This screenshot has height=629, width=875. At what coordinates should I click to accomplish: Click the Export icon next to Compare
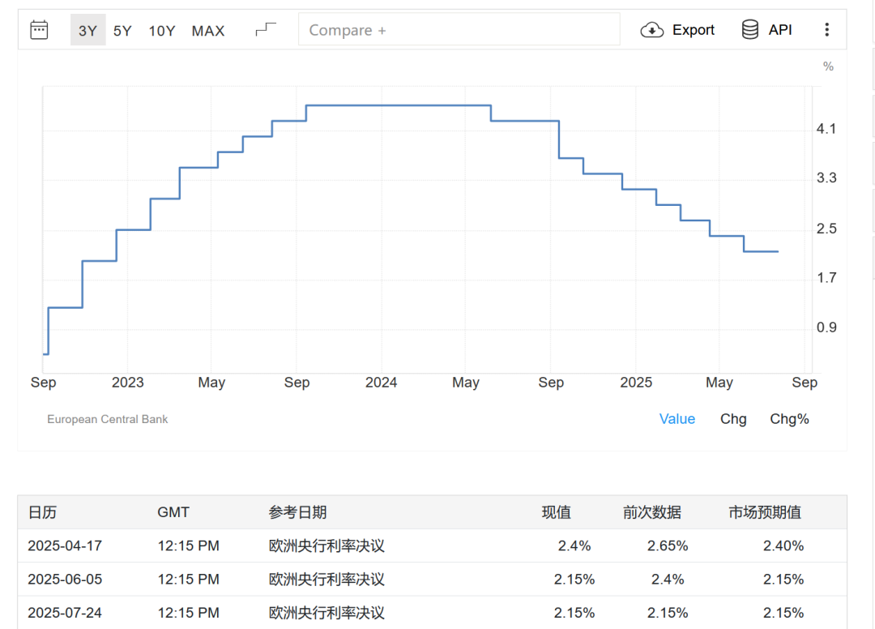[651, 29]
